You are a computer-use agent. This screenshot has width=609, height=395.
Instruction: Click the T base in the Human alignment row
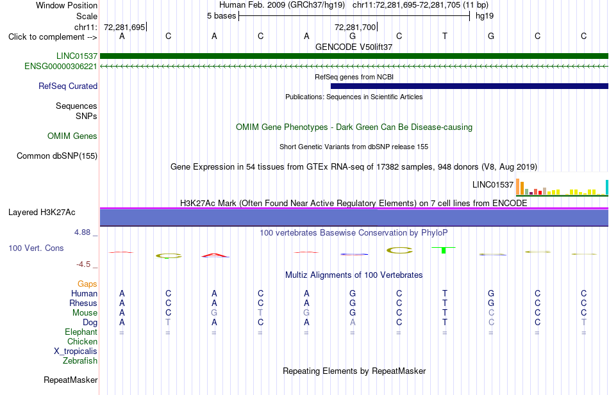[445, 293]
